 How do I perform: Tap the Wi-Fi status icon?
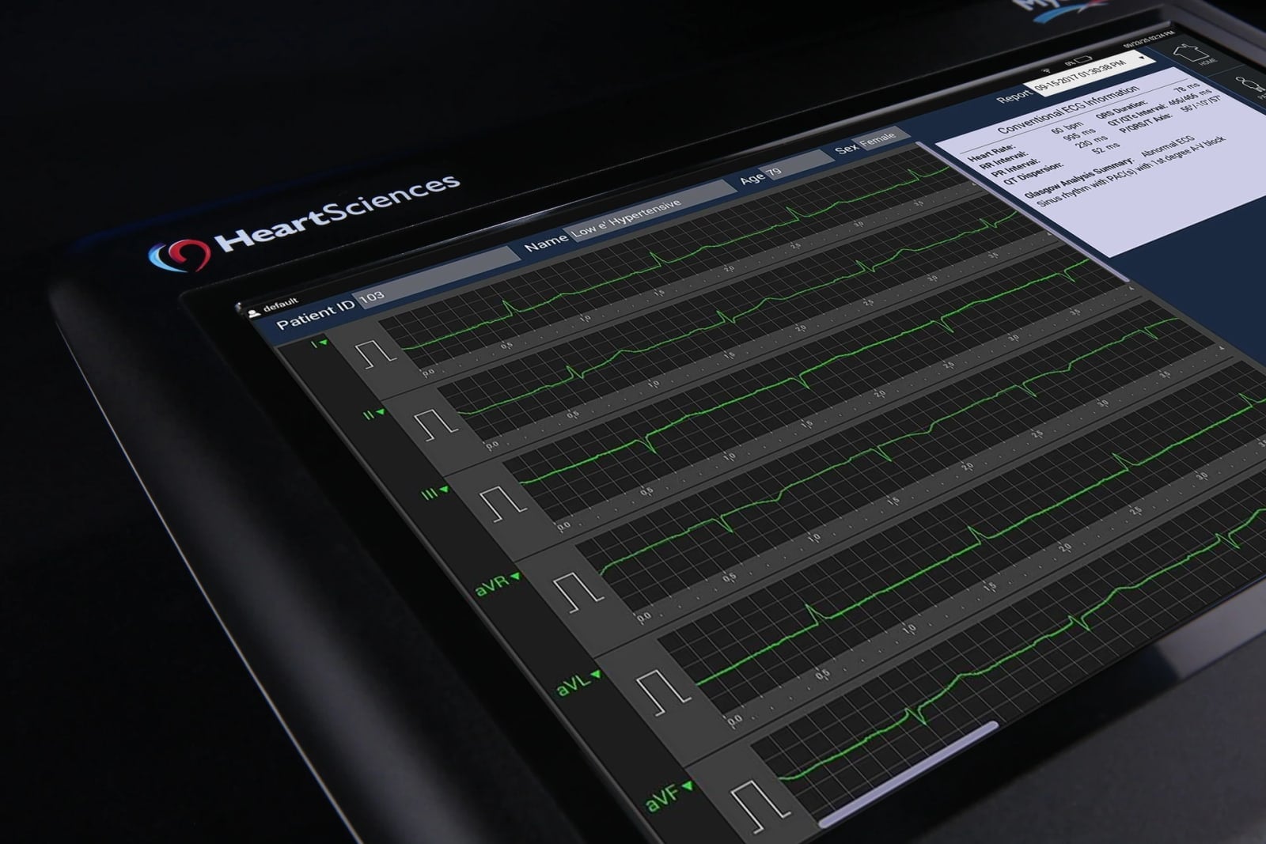pyautogui.click(x=1048, y=71)
